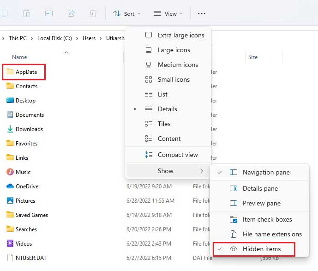Select the AppData folder icon
The image size is (318, 271).
pyautogui.click(x=10, y=72)
